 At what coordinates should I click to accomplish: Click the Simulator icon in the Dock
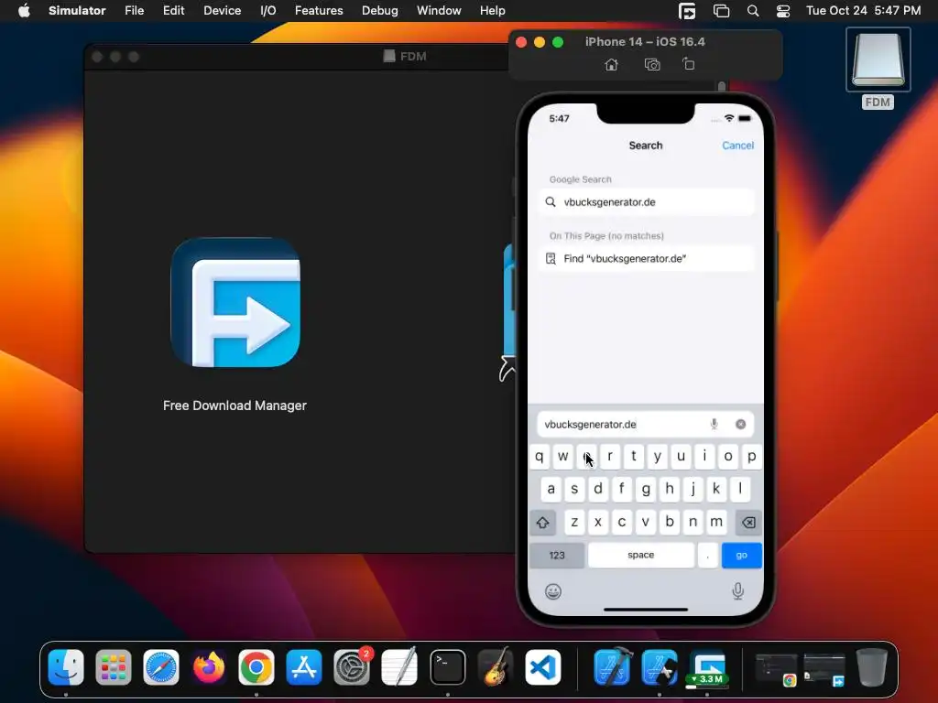pyautogui.click(x=660, y=667)
